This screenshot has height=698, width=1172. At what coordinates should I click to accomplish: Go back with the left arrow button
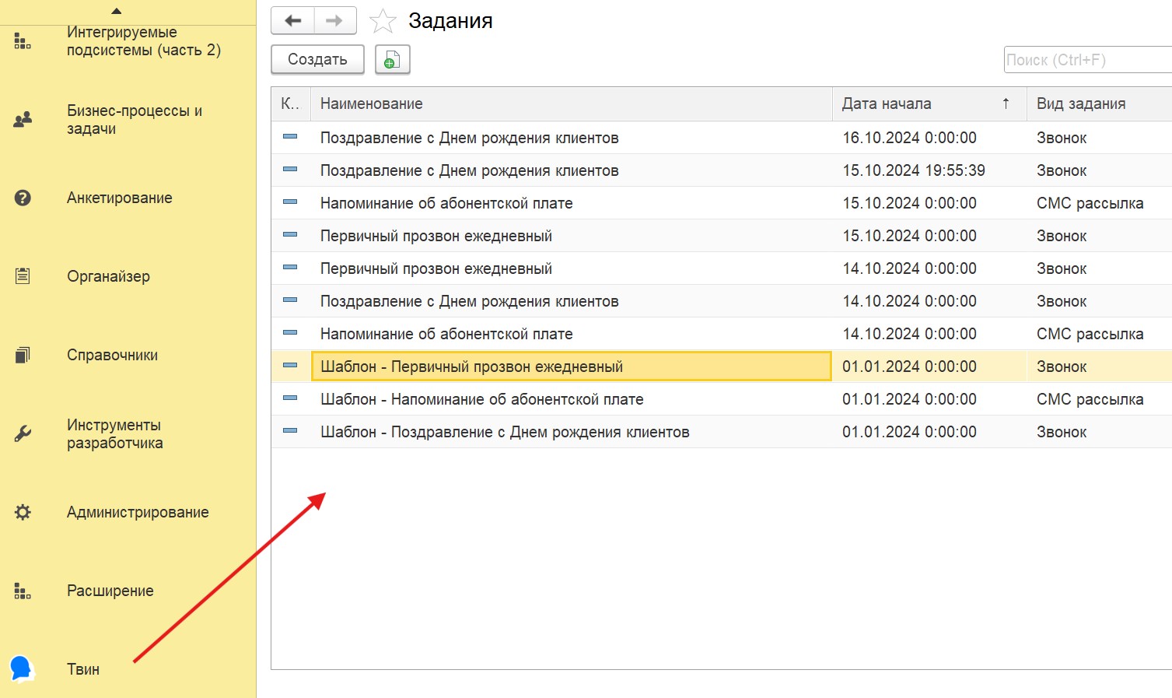[x=292, y=21]
